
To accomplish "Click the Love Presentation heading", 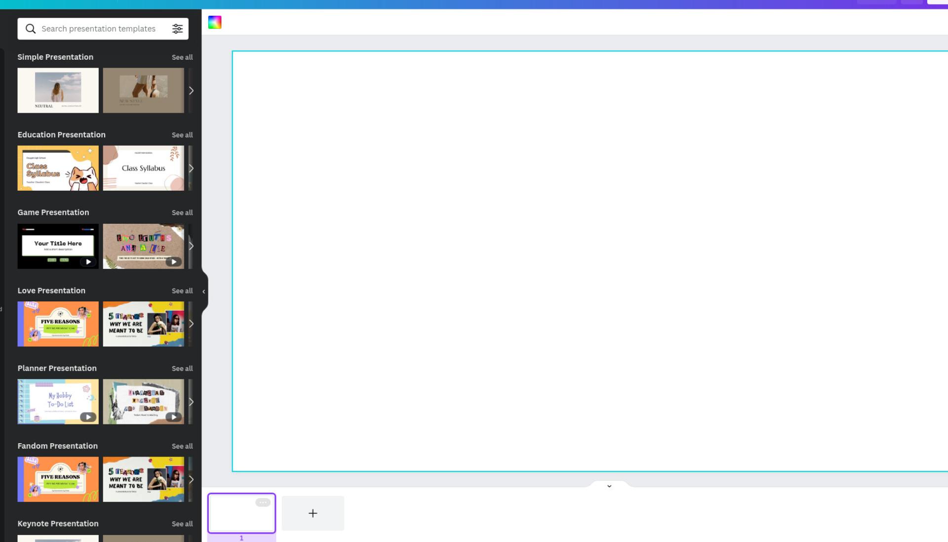I will pyautogui.click(x=51, y=291).
